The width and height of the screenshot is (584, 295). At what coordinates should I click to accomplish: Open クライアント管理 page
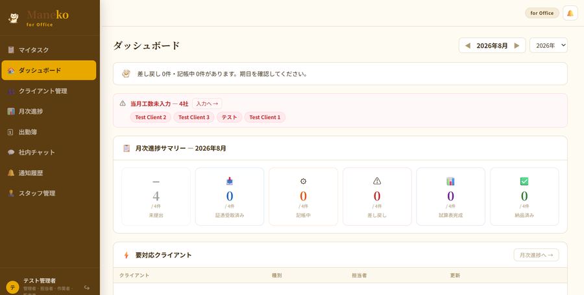49,91
